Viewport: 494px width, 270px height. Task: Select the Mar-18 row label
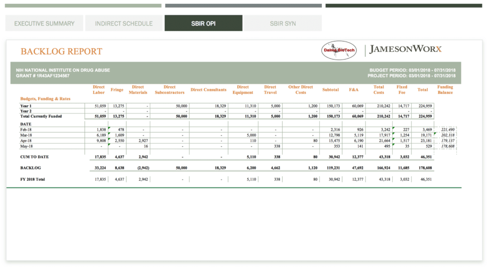pyautogui.click(x=26, y=135)
